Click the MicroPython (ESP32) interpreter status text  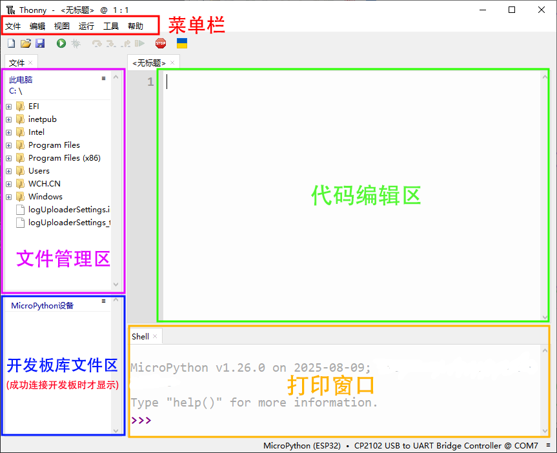[302, 445]
